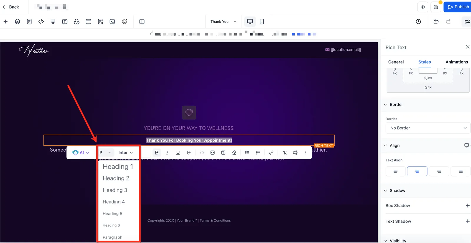Undo the last change

[x=436, y=21]
